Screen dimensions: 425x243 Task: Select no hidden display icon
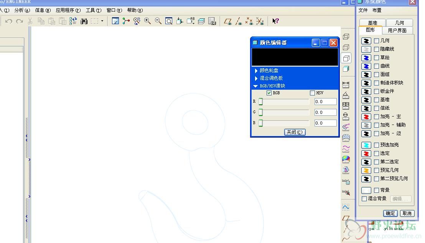tap(346, 58)
